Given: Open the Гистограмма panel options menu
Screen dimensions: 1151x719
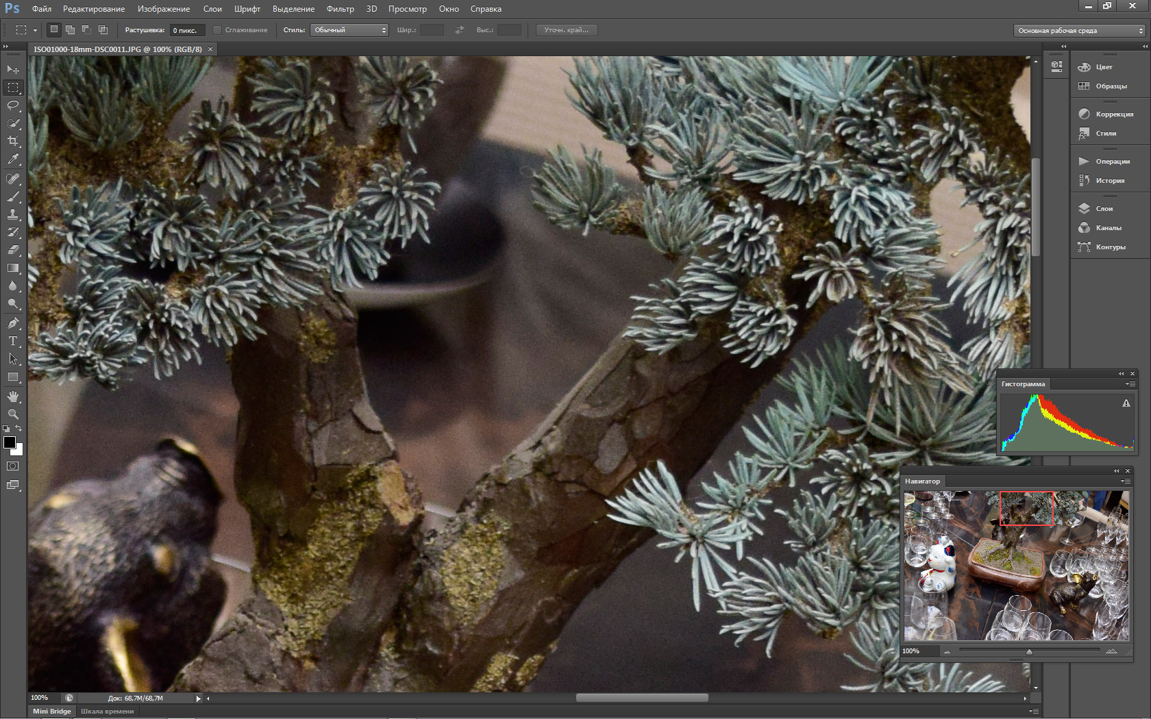Looking at the screenshot, I should coord(1129,384).
